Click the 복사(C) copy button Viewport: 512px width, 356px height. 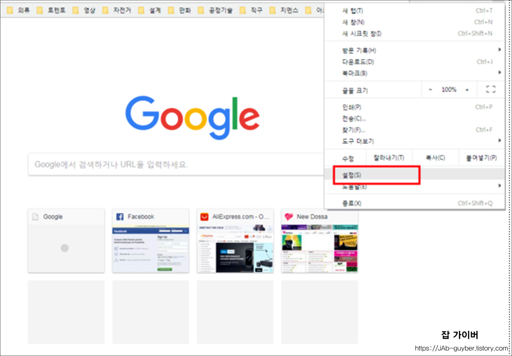(x=435, y=158)
